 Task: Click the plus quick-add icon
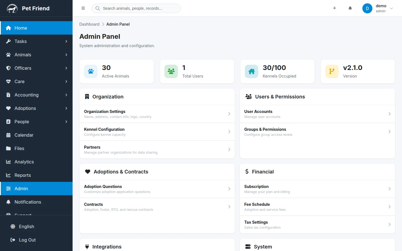pyautogui.click(x=334, y=8)
